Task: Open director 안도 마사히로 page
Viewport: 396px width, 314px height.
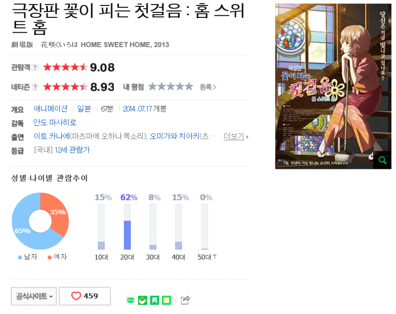Action: point(55,122)
